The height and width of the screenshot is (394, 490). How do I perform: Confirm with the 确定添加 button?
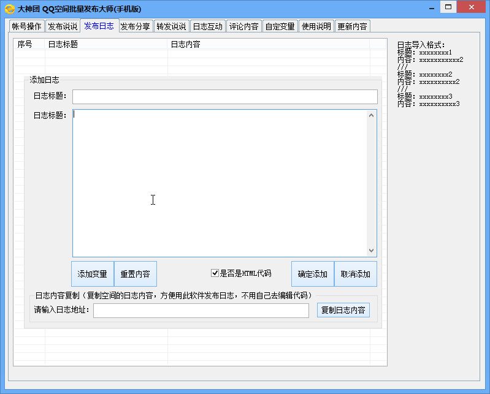(x=313, y=274)
